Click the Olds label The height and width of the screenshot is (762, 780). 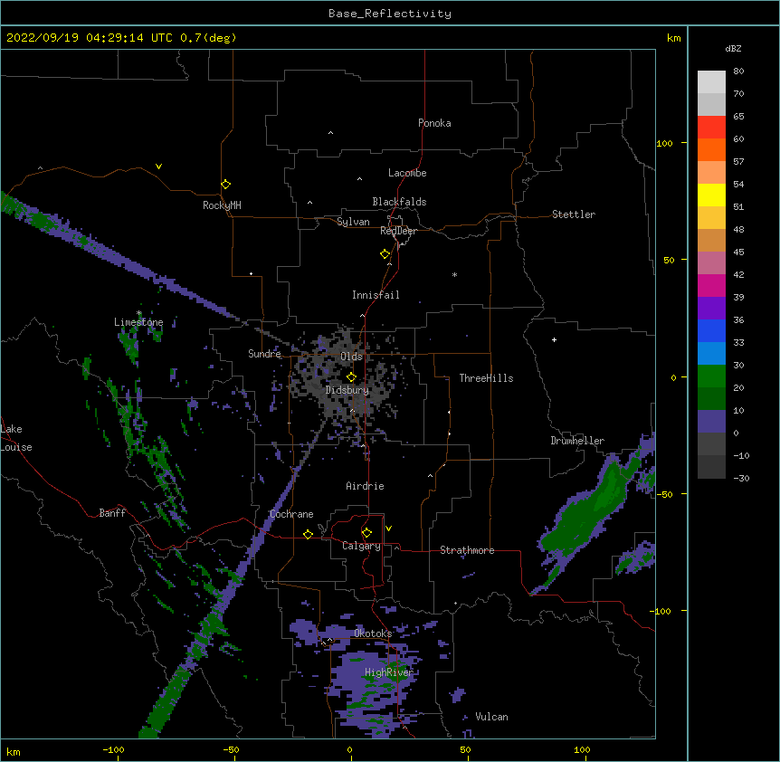coord(351,357)
